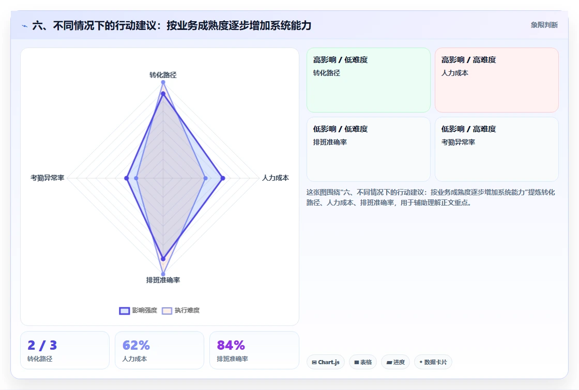
Task: Click the icon in the 进度 tag
Action: tap(389, 362)
